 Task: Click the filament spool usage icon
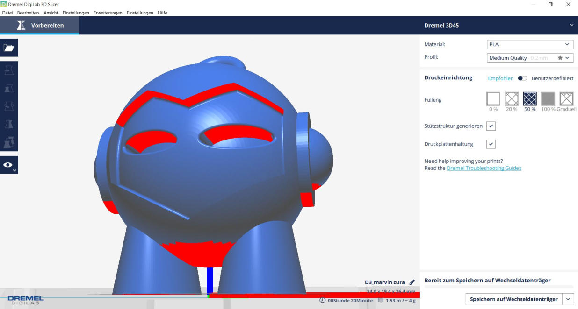(x=380, y=300)
